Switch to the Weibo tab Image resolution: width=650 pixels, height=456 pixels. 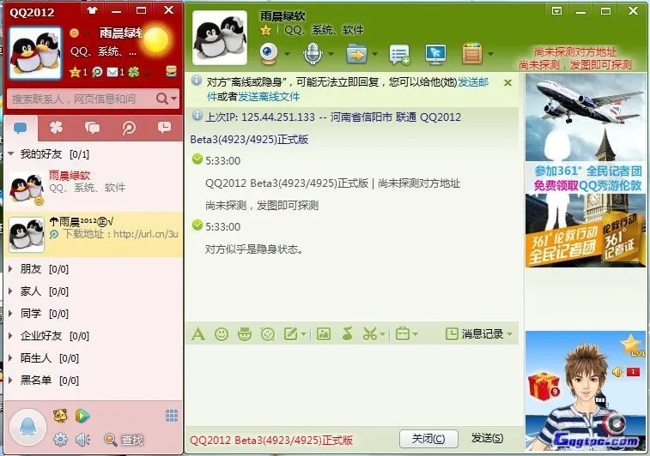pos(129,128)
